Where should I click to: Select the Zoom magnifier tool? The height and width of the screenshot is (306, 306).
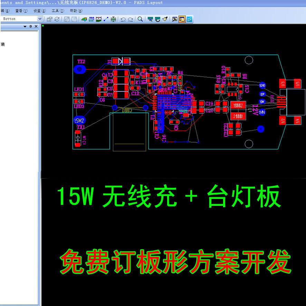coord(140,19)
